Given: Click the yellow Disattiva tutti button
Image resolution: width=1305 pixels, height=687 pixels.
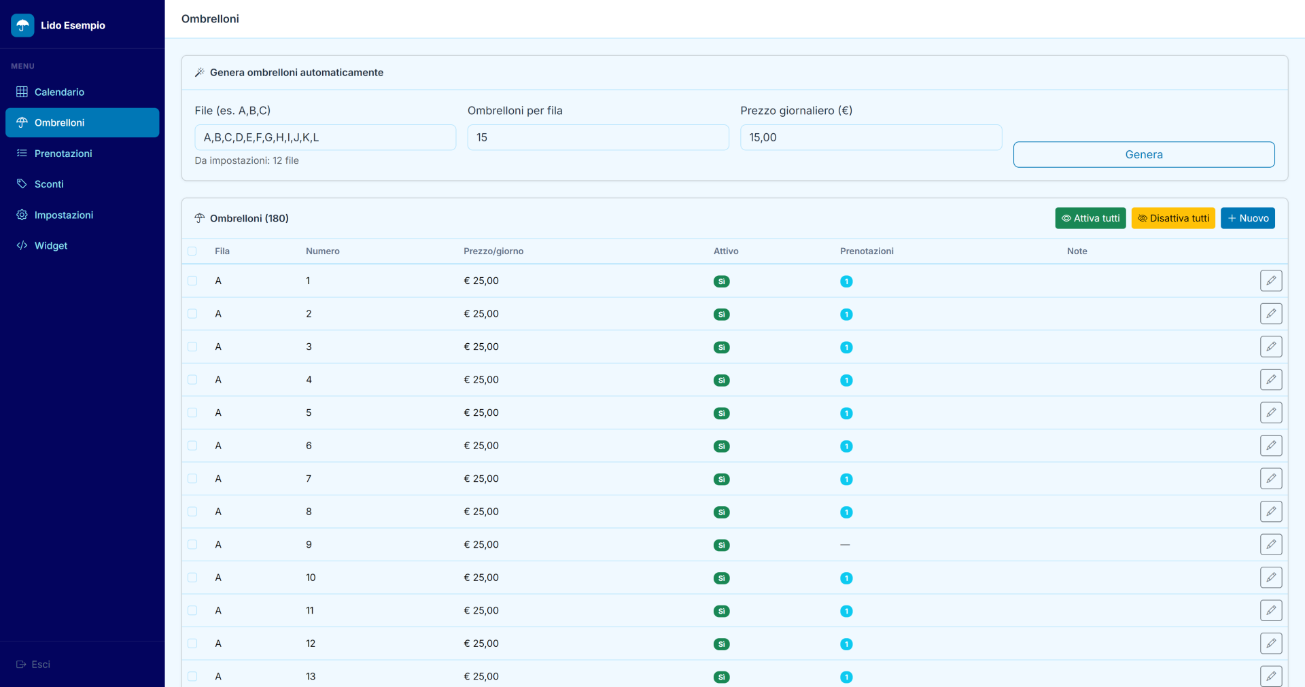Looking at the screenshot, I should pos(1173,218).
